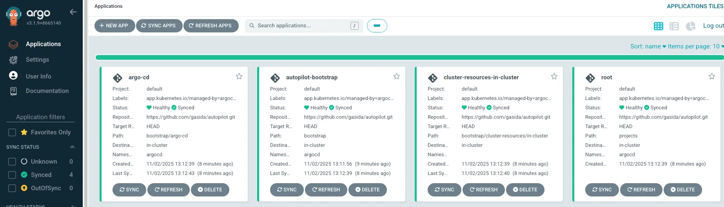Screen dimensions: 724x207
Task: Open the root application title
Action: coord(606,77)
